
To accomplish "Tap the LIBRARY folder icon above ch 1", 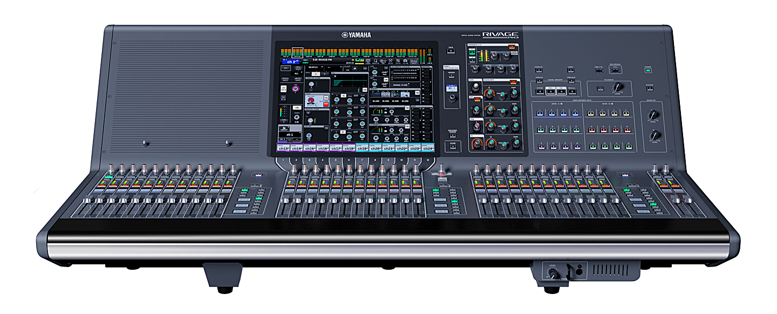I will point(284,128).
